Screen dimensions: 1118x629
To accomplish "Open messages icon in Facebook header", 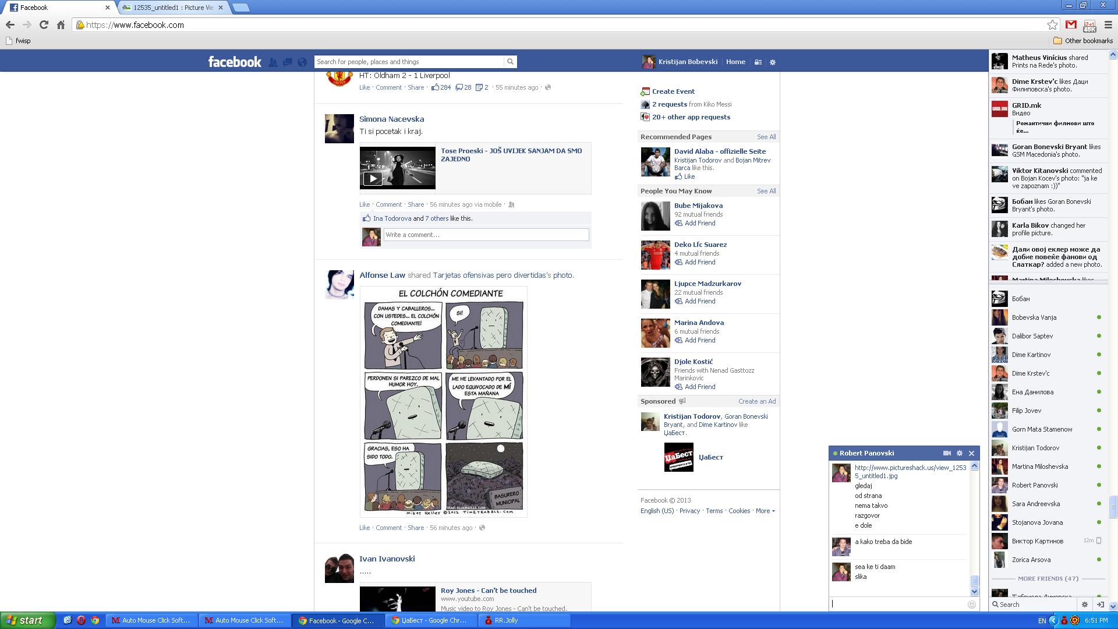I will [x=288, y=62].
